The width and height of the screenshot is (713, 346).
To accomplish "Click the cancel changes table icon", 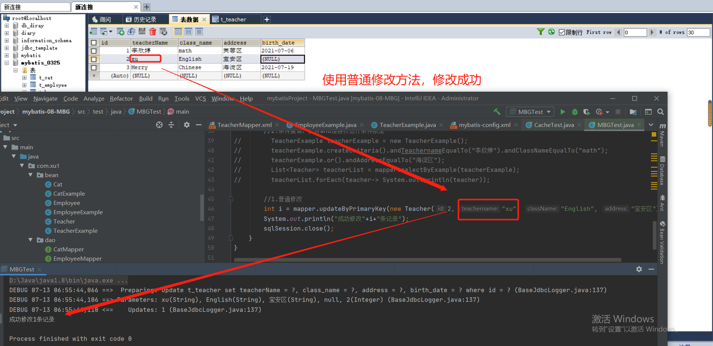I will tap(163, 32).
